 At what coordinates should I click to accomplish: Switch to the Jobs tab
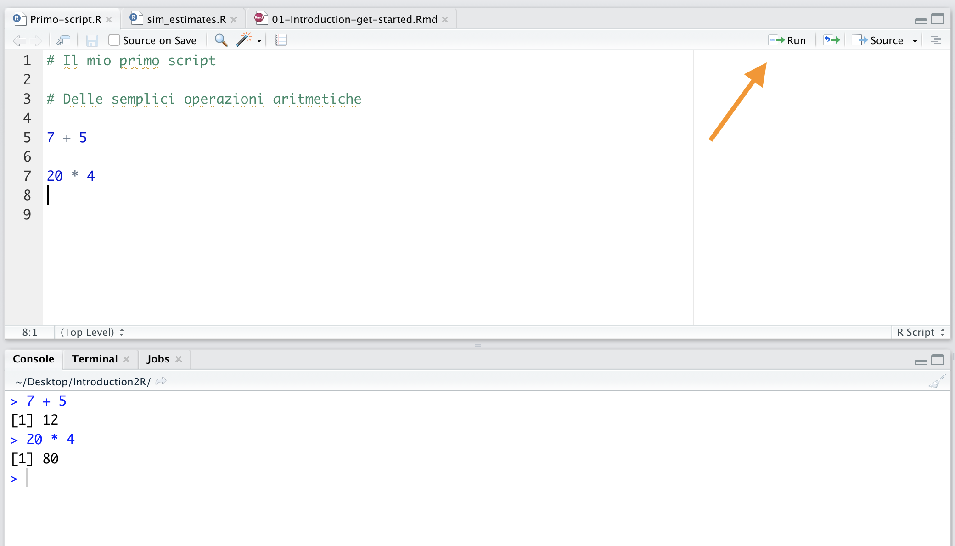click(x=157, y=358)
